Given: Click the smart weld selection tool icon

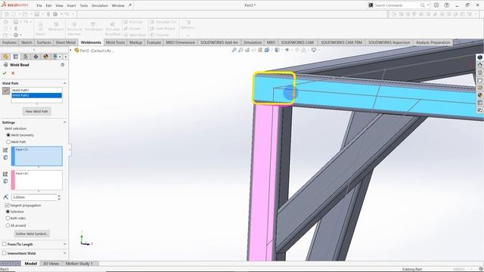Looking at the screenshot, I should point(5,91).
